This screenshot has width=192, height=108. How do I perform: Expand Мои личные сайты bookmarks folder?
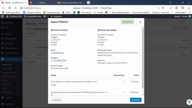click(141, 12)
